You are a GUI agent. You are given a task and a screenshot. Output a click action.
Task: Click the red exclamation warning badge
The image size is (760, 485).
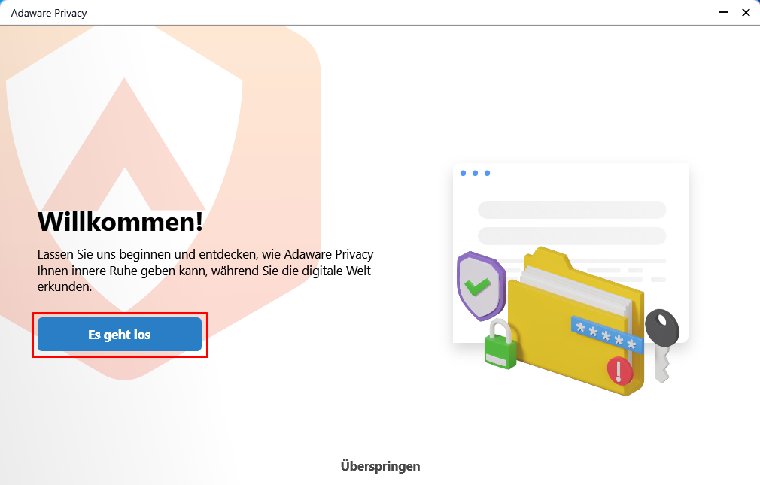620,371
